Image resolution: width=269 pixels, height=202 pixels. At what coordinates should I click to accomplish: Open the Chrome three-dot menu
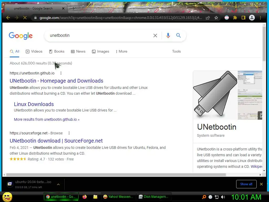click(x=260, y=18)
